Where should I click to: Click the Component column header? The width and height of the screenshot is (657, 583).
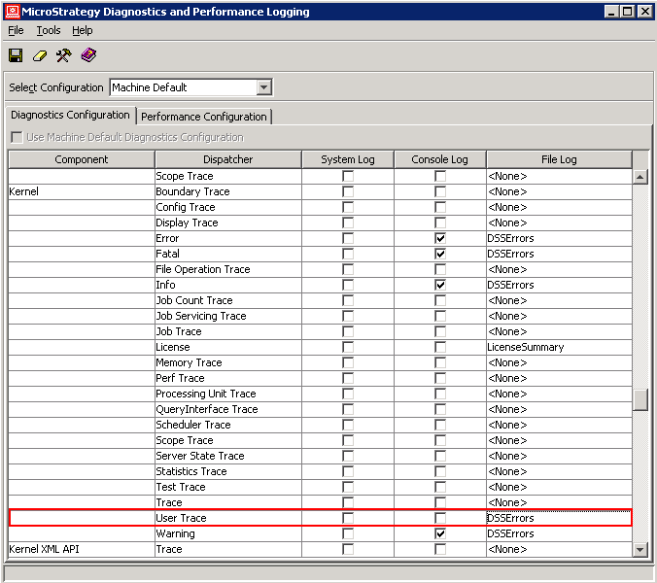click(x=82, y=159)
